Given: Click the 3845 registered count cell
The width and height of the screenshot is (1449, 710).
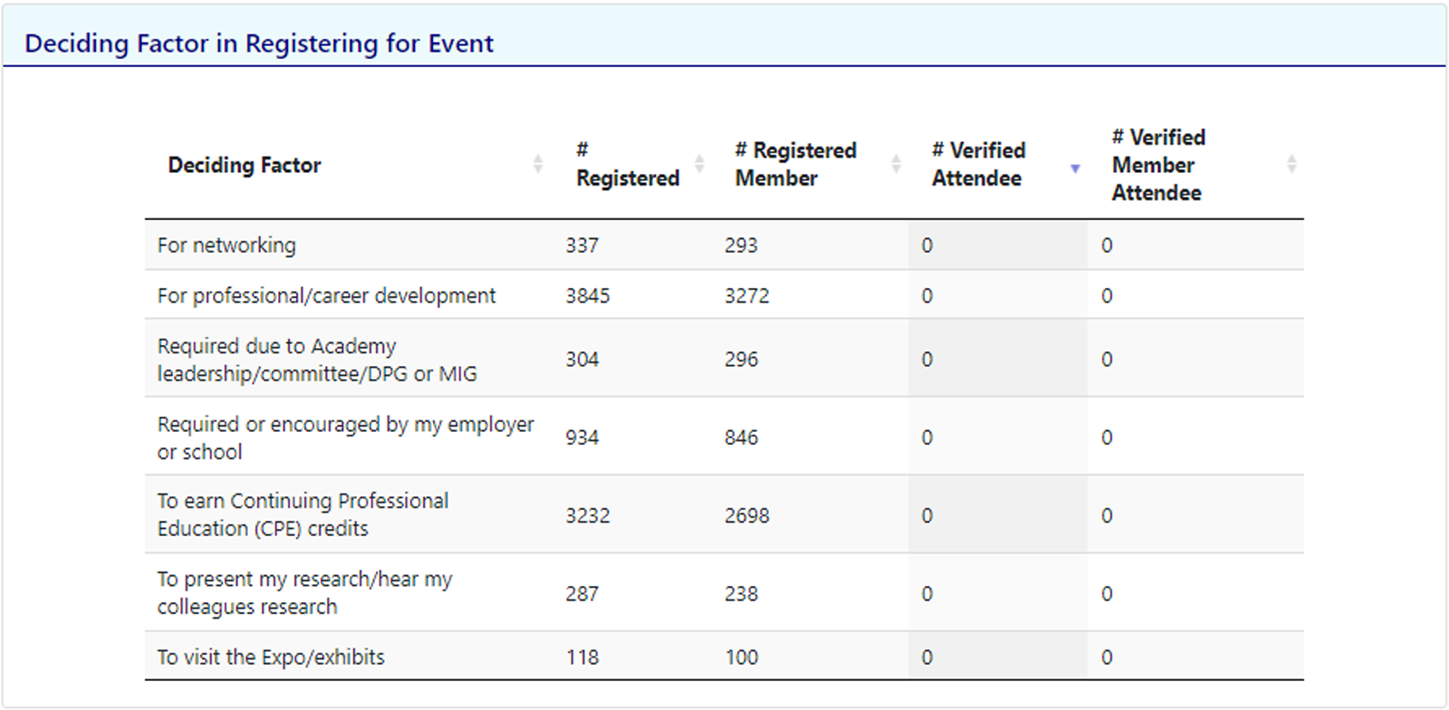Looking at the screenshot, I should tap(588, 295).
